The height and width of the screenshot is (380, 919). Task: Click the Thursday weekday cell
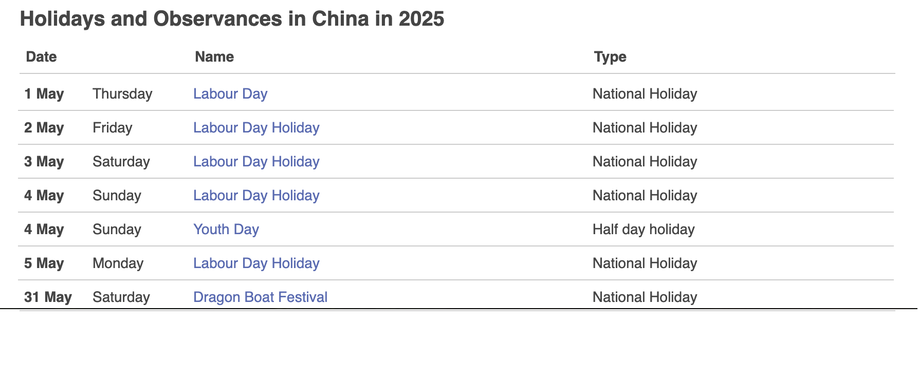[122, 93]
